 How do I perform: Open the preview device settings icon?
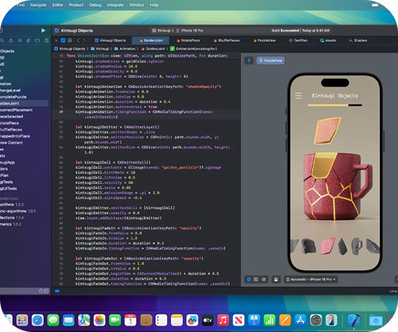275,280
